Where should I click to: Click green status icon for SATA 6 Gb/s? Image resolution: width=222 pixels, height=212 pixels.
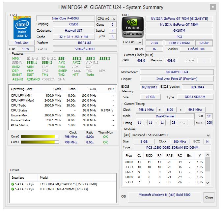[x=13, y=189]
